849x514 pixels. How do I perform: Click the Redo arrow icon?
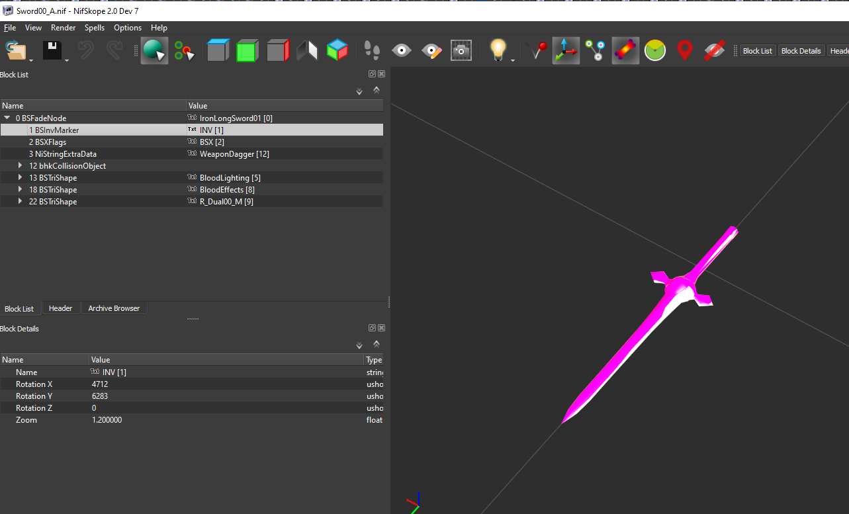coord(115,50)
